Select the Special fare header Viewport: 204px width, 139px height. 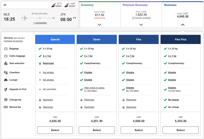[55, 39]
